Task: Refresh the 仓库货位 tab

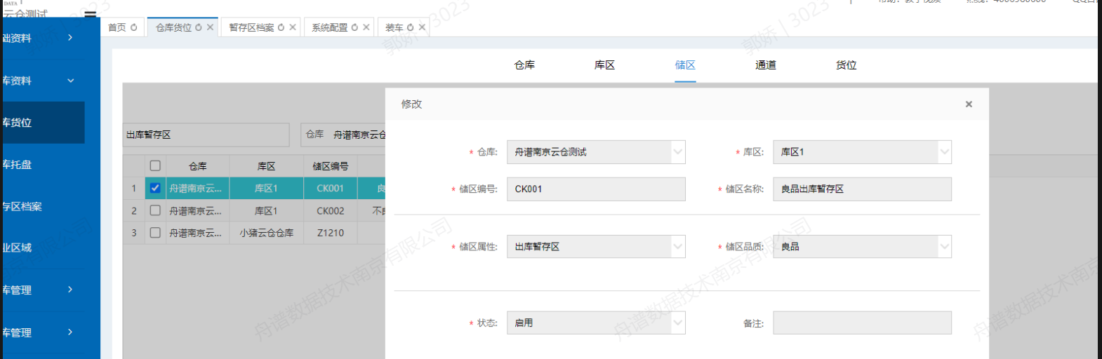Action: [x=199, y=27]
